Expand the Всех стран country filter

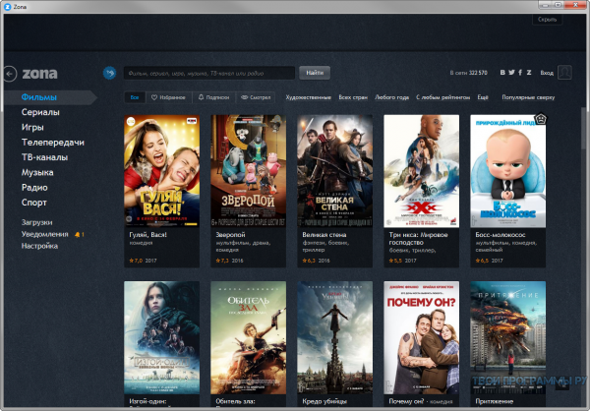[353, 97]
